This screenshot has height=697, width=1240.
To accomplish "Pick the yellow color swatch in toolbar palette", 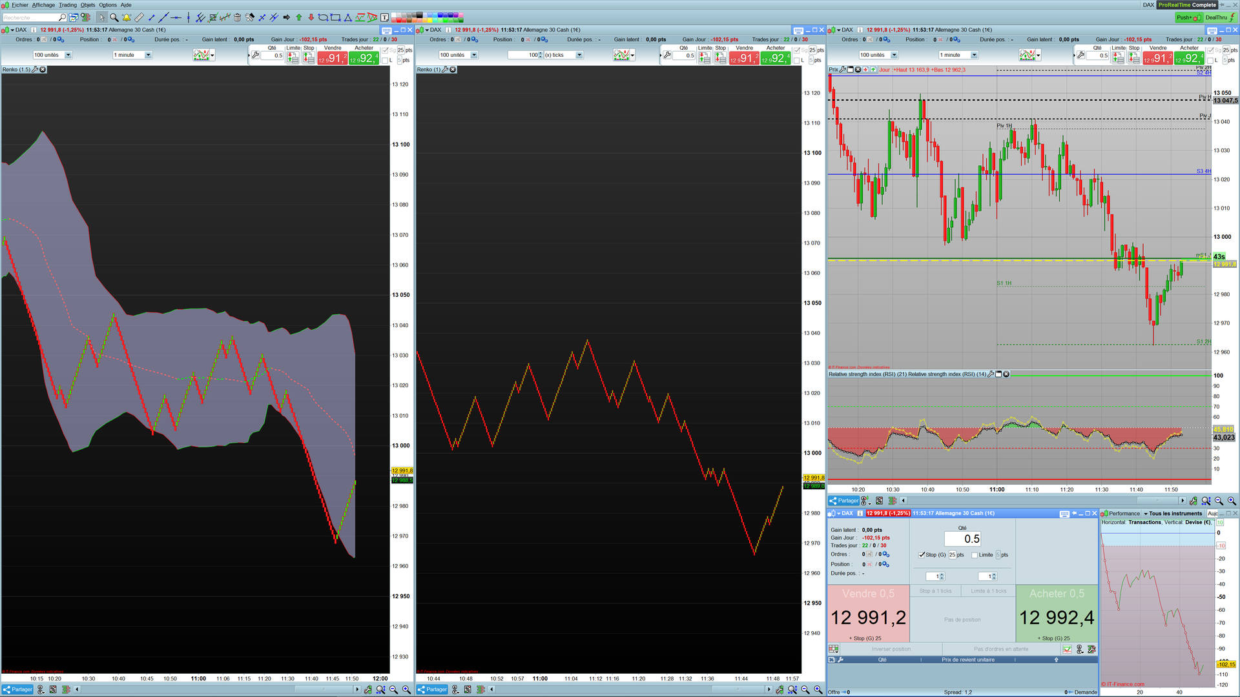I will 430,20.
